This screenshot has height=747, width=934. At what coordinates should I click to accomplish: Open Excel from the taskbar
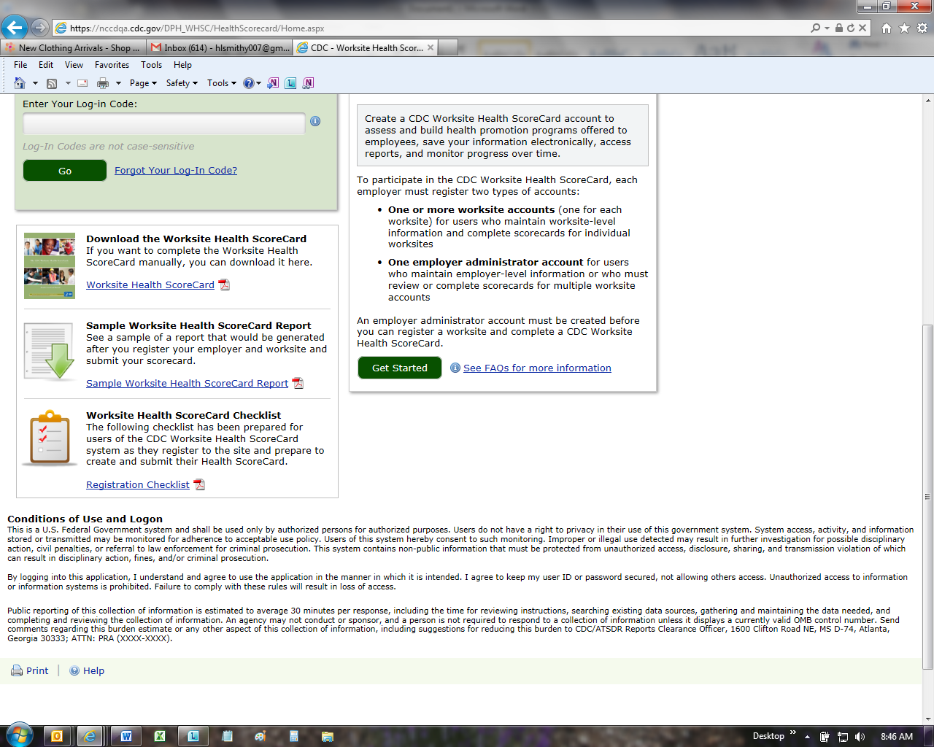point(160,736)
